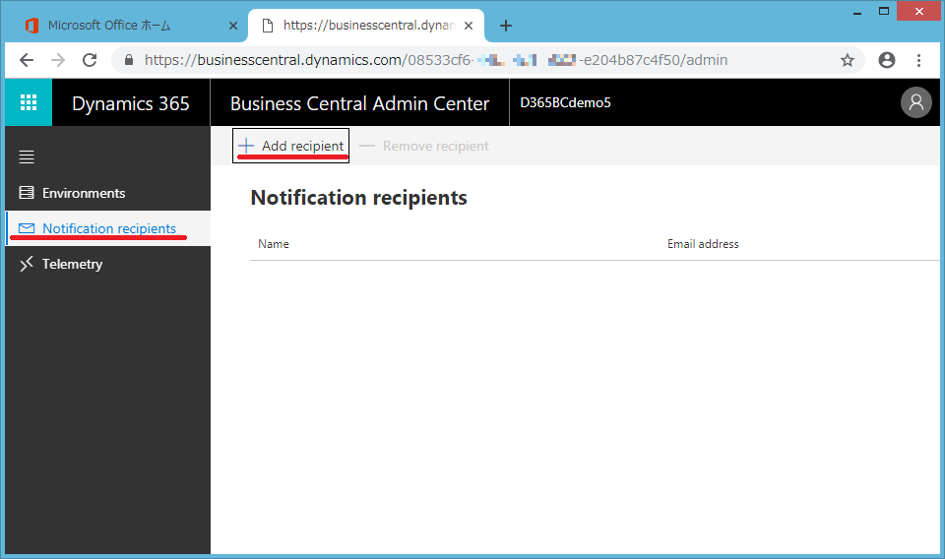Click the browser forward arrow
Screen dimensions: 945x559
(x=58, y=60)
